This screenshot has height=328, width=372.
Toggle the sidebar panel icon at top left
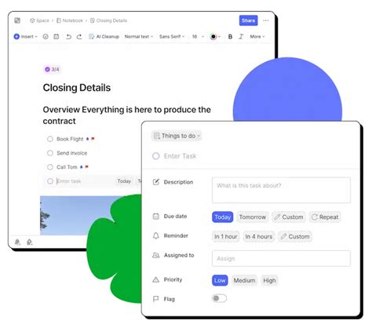click(17, 20)
